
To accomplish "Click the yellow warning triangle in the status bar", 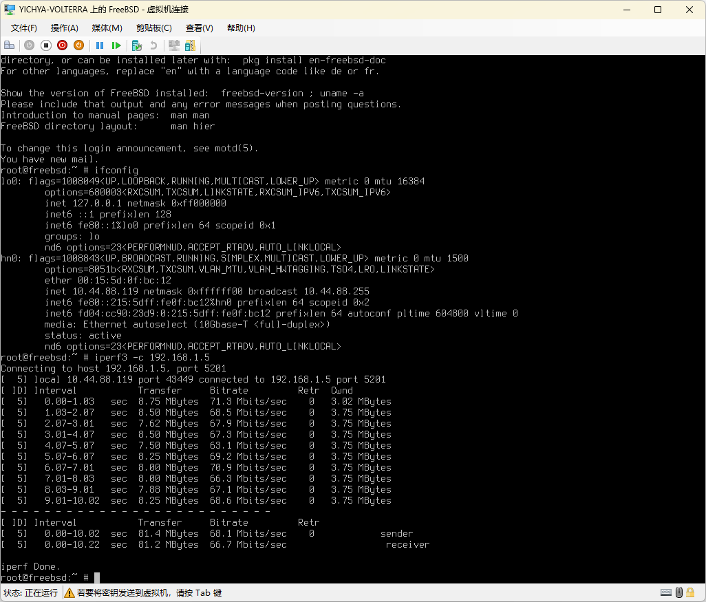I will [x=69, y=593].
